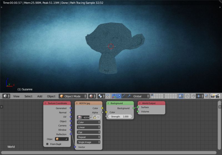Open the Flat projection dropdown
222x155 pixels.
pyautogui.click(x=89, y=132)
